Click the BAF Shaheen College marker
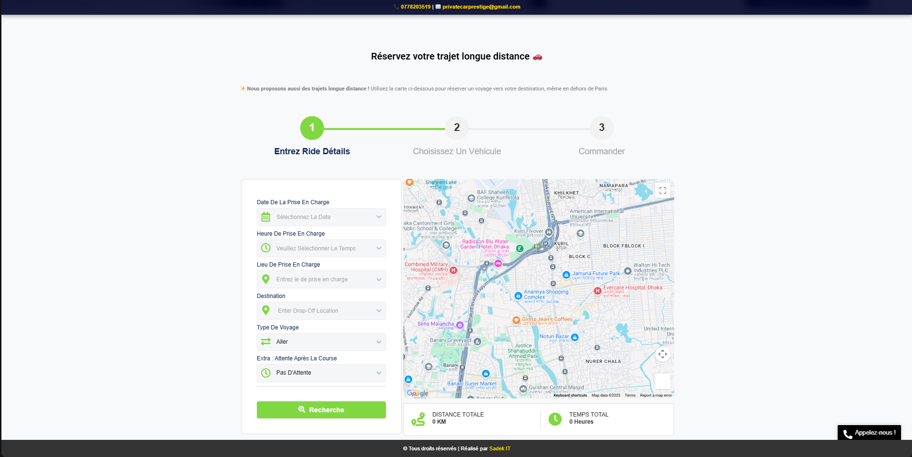The height and width of the screenshot is (457, 912). 471,198
